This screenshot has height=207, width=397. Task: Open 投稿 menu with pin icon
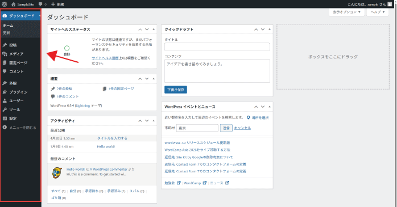(20, 45)
